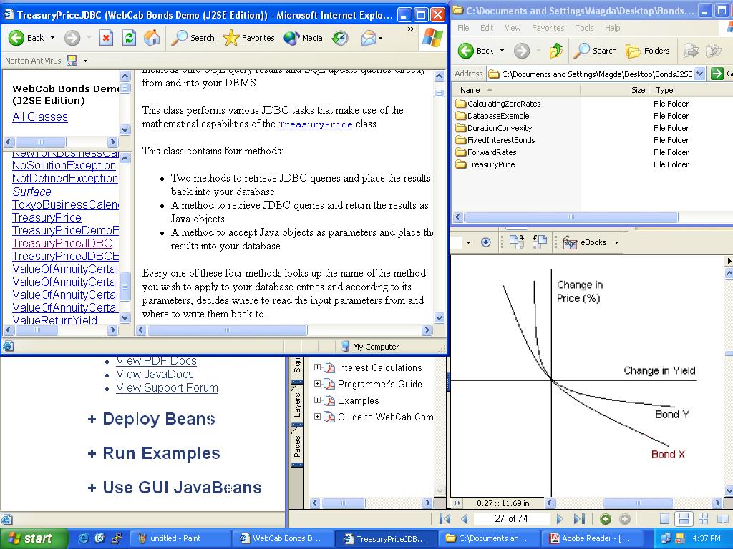733x549 pixels.
Task: Open the Favorites menu in Explorer window
Action: click(x=548, y=28)
